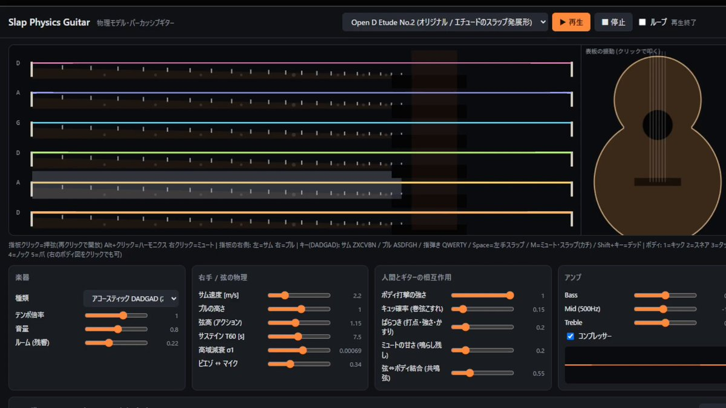Click the 再生 play button
726x408 pixels.
click(571, 22)
